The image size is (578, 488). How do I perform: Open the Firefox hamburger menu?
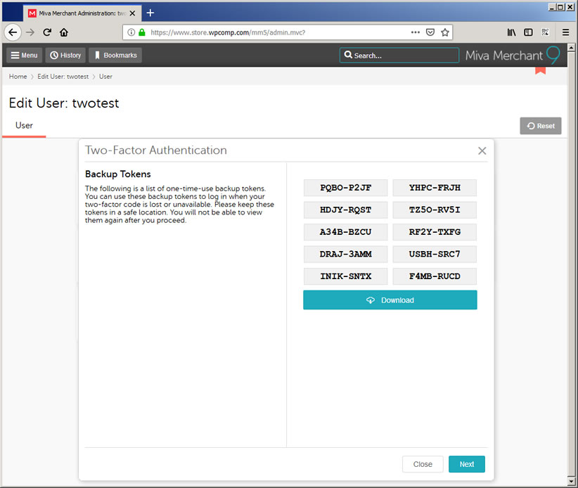(565, 32)
